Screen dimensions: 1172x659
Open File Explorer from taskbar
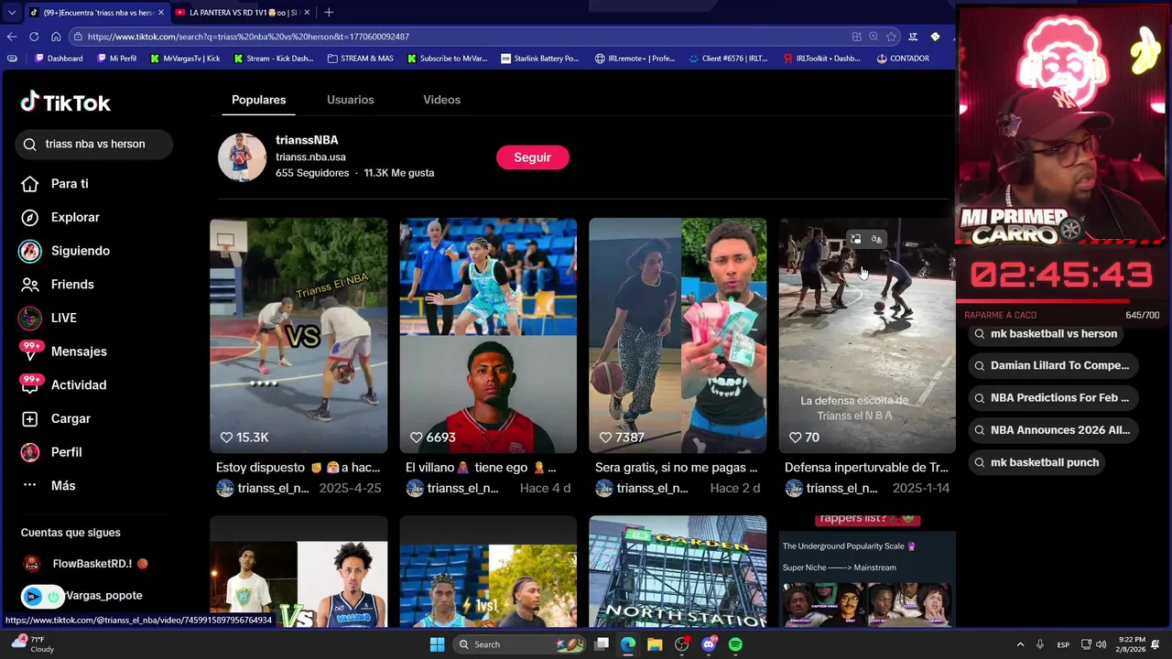click(x=655, y=644)
